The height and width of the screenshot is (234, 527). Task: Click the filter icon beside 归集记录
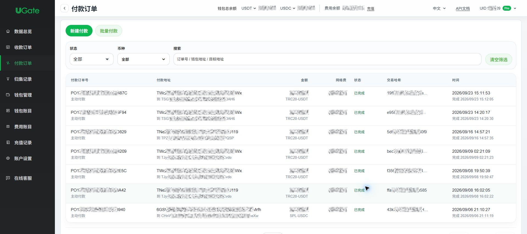coord(8,79)
